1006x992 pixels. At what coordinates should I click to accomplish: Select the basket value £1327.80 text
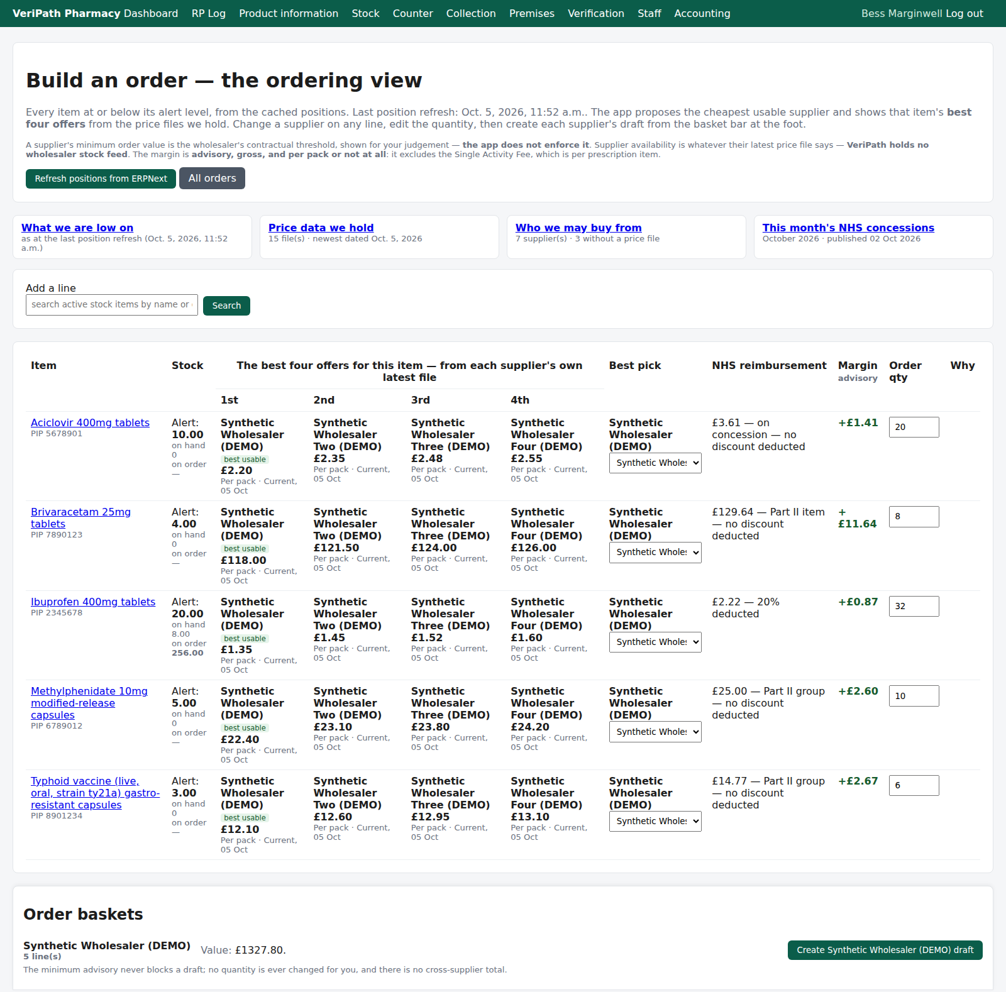pyautogui.click(x=260, y=950)
